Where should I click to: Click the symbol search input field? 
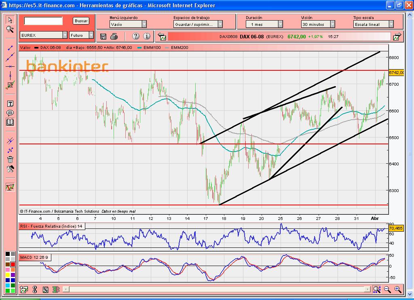click(43, 21)
